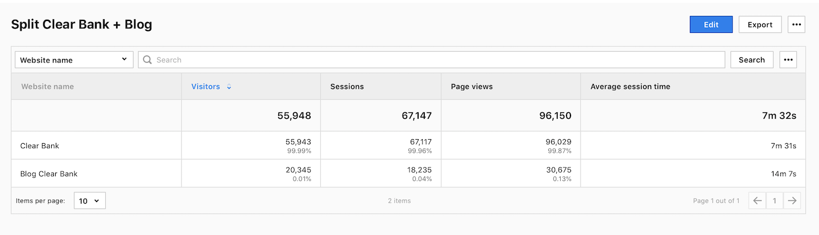Click the Search button
This screenshot has width=819, height=235.
[x=752, y=60]
